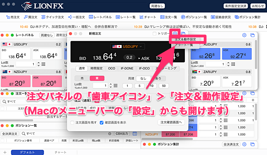The height and width of the screenshot is (155, 267).
Task: Click the NZD/JPY ASK rate tile
Action: 47,81
